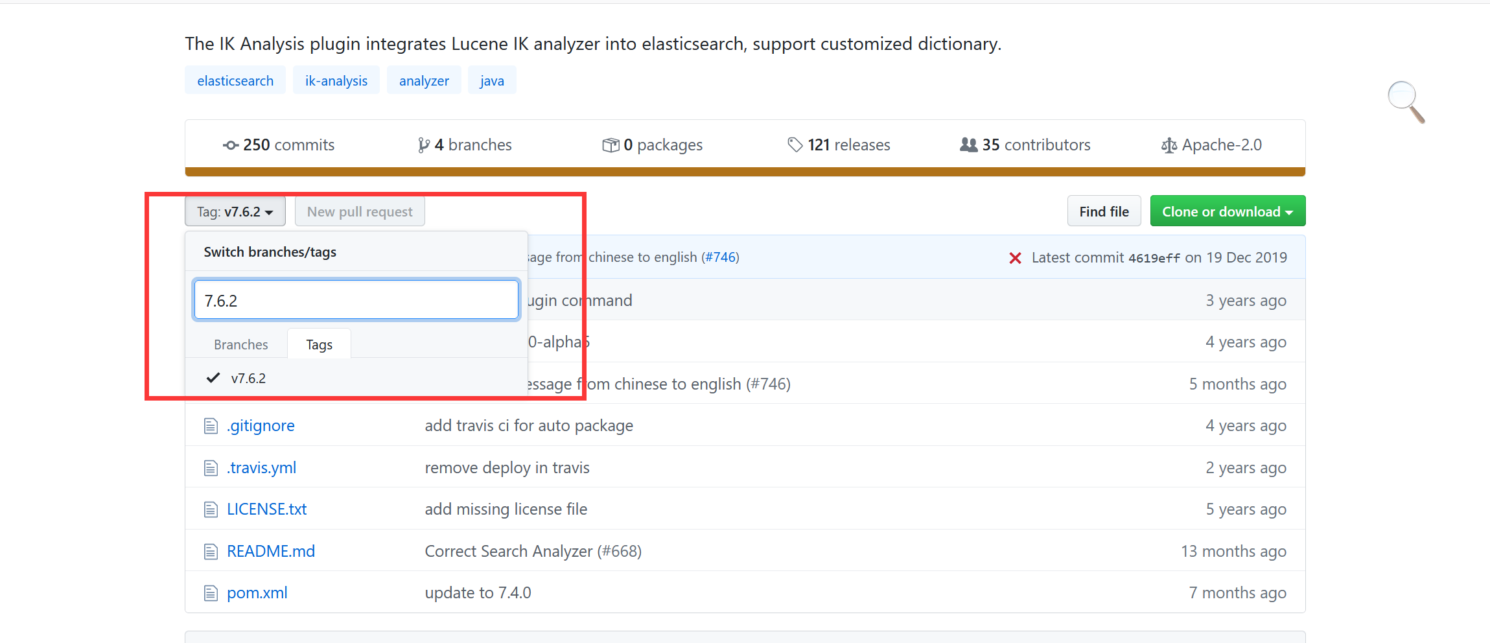The height and width of the screenshot is (643, 1490).
Task: Click the Find file button
Action: pos(1104,211)
